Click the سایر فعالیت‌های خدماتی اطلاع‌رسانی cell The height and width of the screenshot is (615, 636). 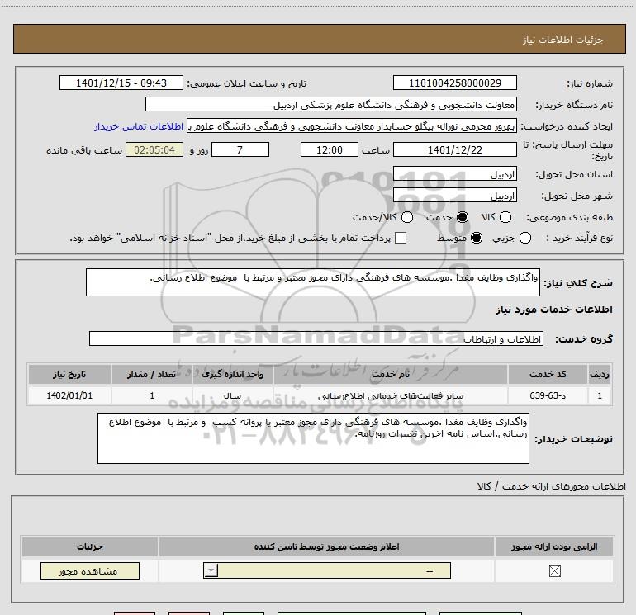[x=390, y=395]
